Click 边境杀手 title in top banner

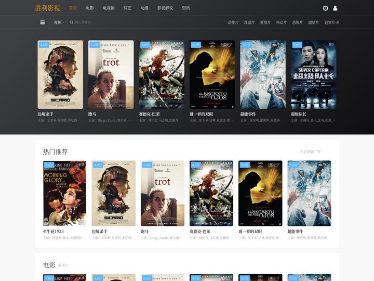[x=45, y=114]
